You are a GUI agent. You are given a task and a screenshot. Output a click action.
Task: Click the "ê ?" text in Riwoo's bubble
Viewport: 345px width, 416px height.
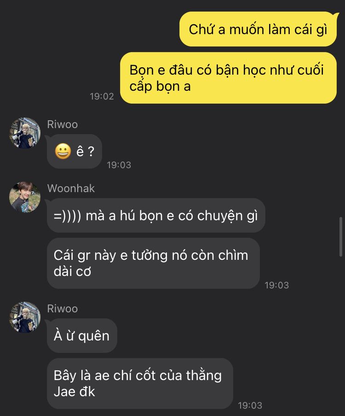tap(85, 152)
